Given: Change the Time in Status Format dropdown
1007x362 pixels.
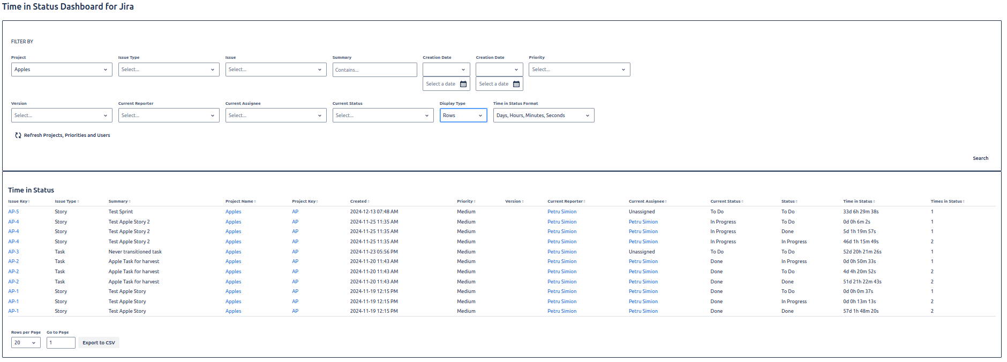Looking at the screenshot, I should 543,115.
